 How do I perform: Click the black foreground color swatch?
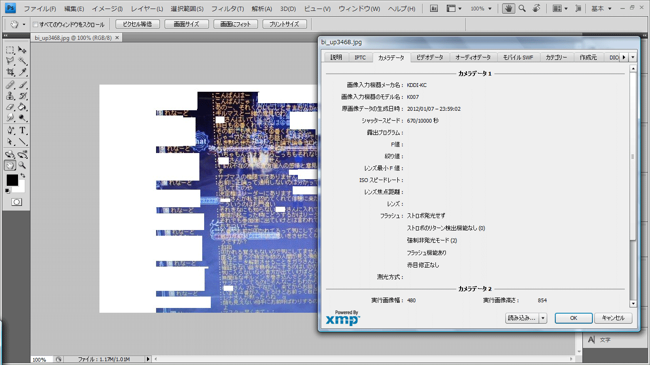[x=12, y=180]
